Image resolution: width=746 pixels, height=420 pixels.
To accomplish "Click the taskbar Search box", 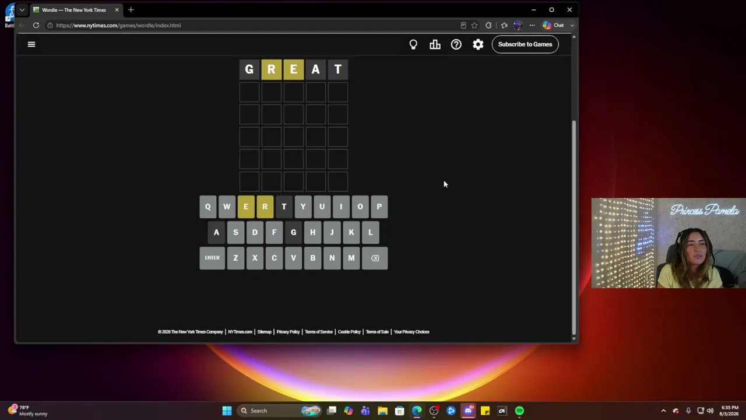I will pyautogui.click(x=280, y=411).
